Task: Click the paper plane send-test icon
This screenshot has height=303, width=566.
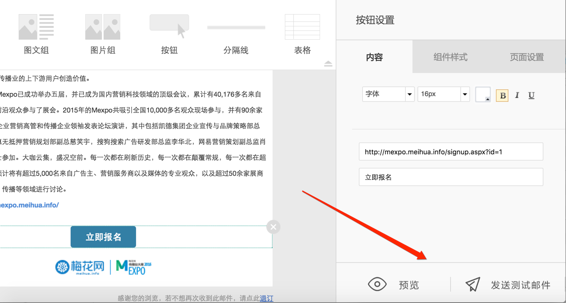Action: coord(473,284)
